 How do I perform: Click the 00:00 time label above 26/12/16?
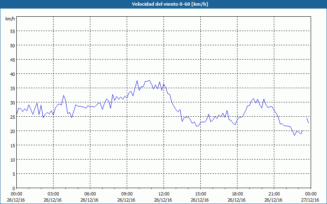[x=16, y=194]
